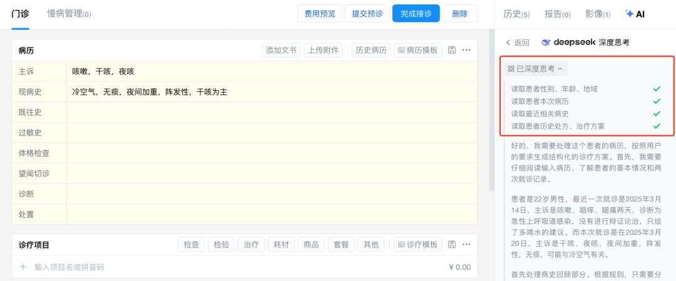Screen dimensions: 676x281
Task: Click the 读取患者性别、年龄、地域 step
Action: 555,89
